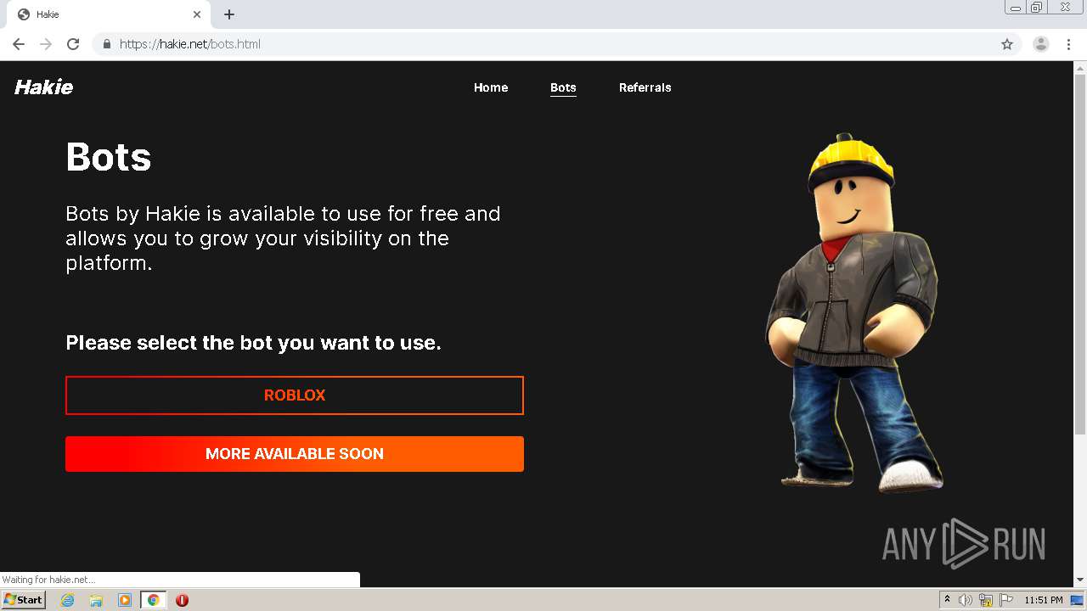Minimize the Chrome window
This screenshot has height=611, width=1087.
point(1015,8)
